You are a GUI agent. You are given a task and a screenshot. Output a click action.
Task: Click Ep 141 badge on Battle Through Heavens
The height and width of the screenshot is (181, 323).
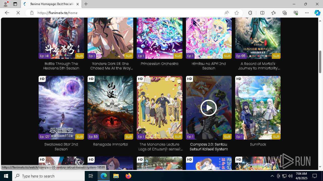click(x=44, y=56)
